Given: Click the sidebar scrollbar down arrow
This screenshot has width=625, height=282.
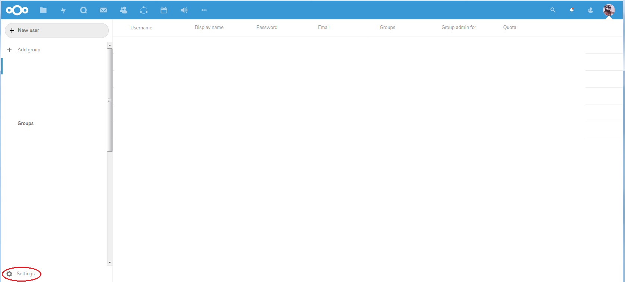Looking at the screenshot, I should pos(110,262).
